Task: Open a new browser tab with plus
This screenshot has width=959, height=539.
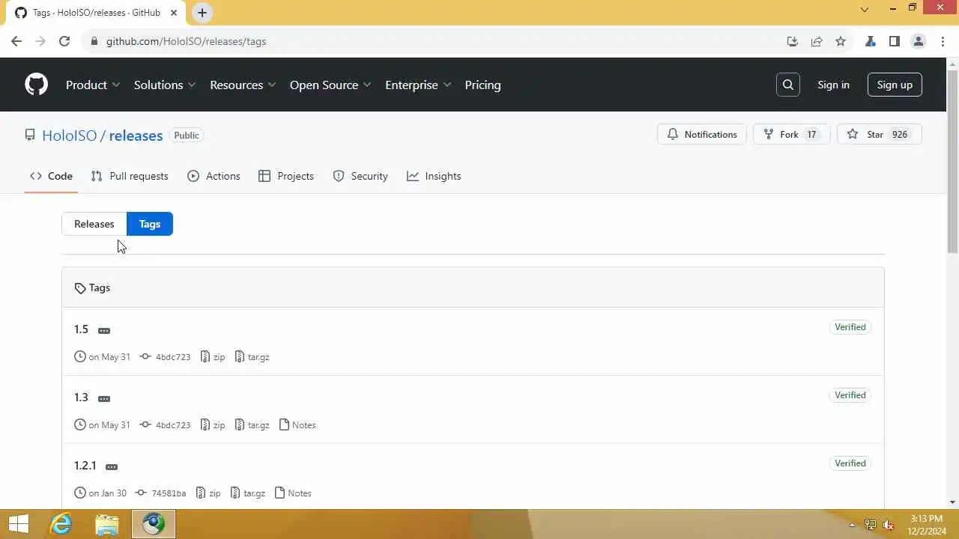Action: (x=202, y=13)
